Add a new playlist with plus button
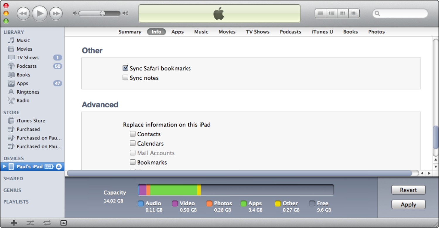439x228 pixels. click(14, 223)
